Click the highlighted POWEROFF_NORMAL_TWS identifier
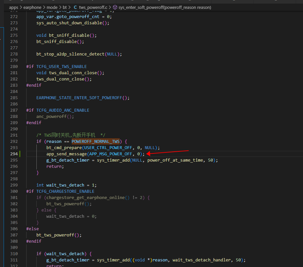Viewport: 303px width, 267px height. click(96, 142)
